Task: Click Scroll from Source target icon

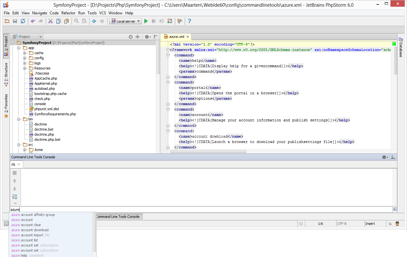Action: tap(130, 37)
